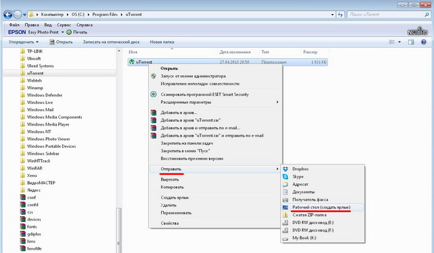Click WinRAR icon next to Добавить в архив...
Viewport: 434px width, 253px height.
(x=154, y=113)
